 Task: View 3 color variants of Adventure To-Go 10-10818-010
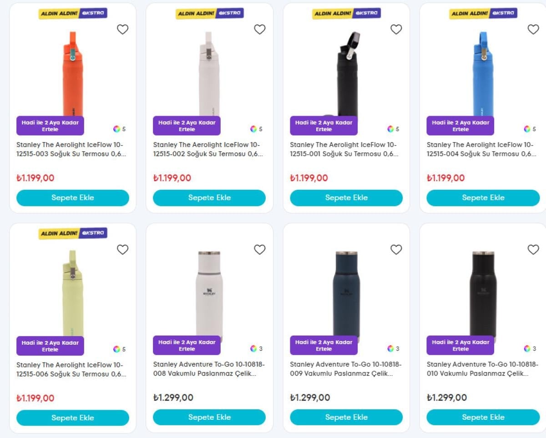(x=530, y=349)
